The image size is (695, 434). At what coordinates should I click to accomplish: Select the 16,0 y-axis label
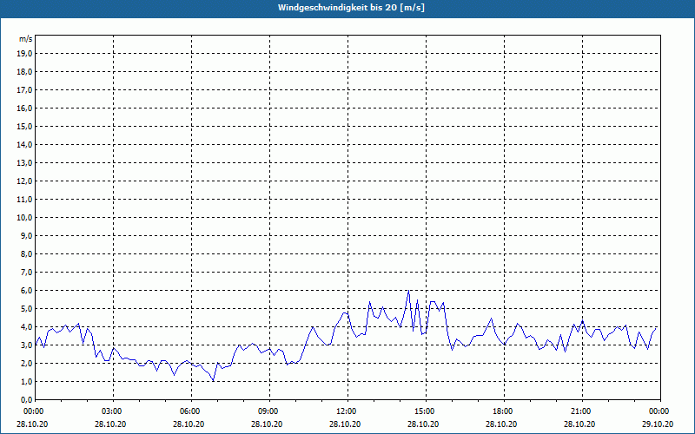[25, 108]
